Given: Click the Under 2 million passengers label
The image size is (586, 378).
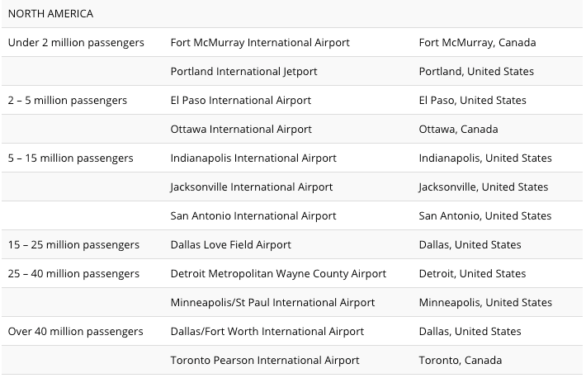Looking at the screenshot, I should click(x=76, y=43).
